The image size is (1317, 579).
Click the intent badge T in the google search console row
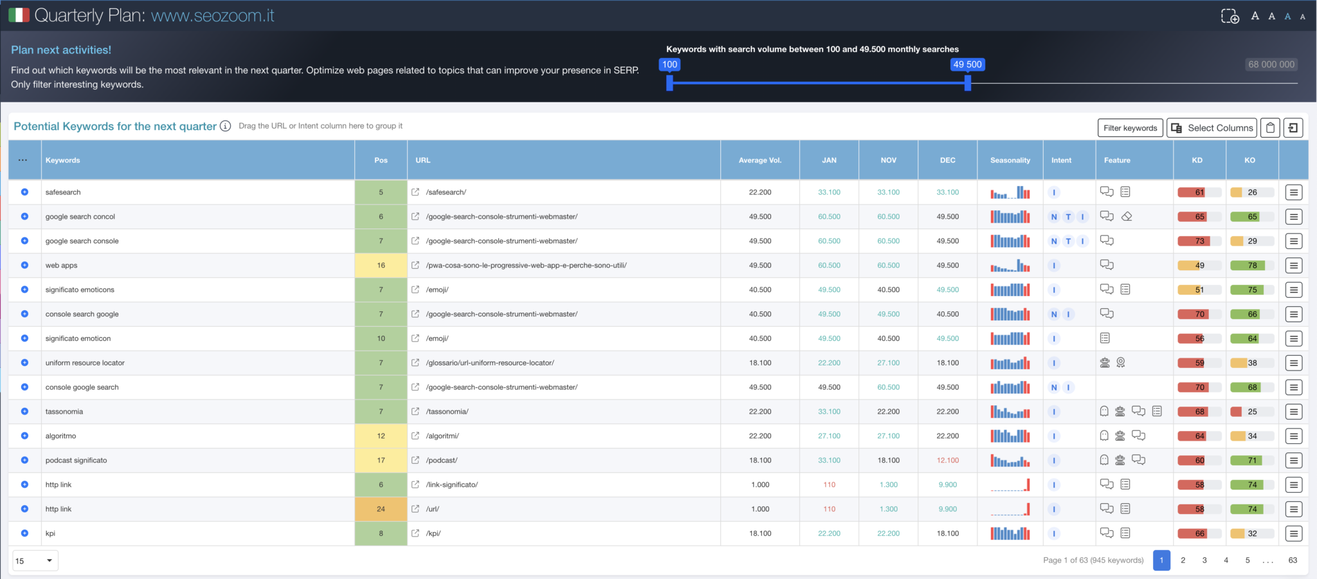click(x=1068, y=241)
